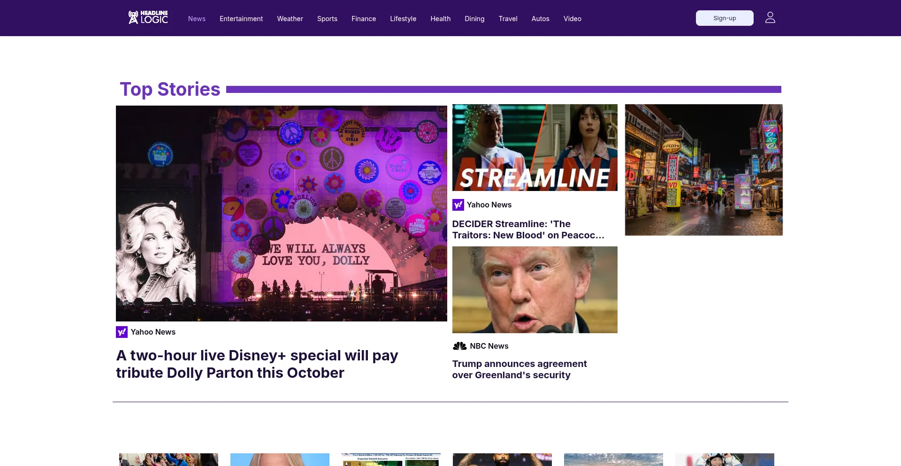Click the NBC peacock icon

(459, 346)
